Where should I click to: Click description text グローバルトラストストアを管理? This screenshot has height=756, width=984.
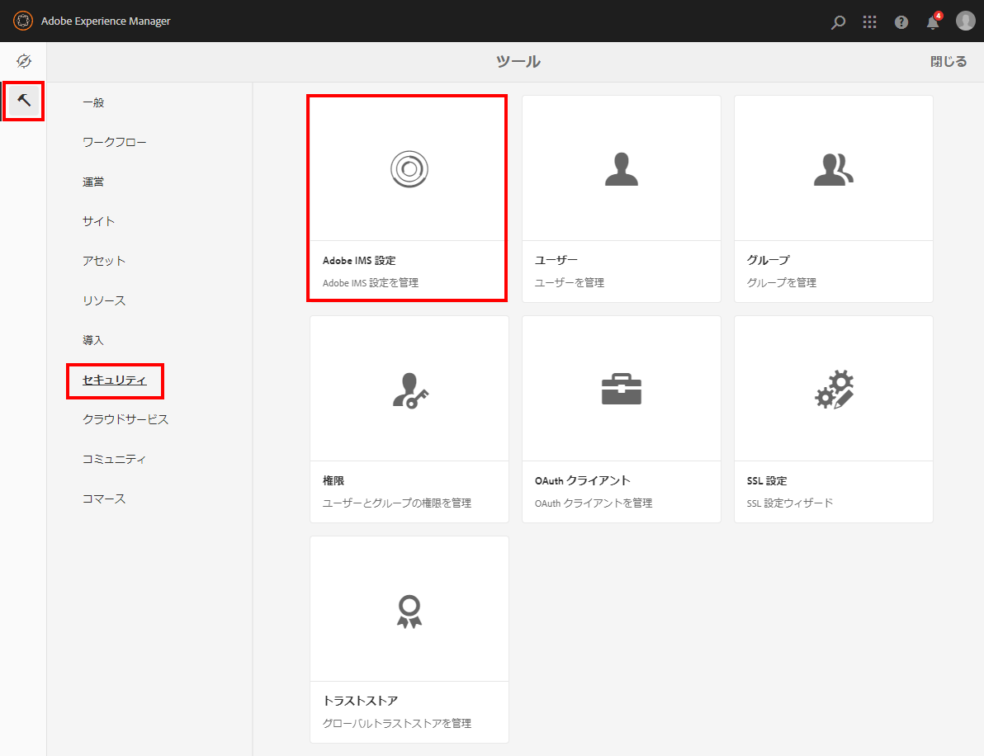tap(396, 723)
